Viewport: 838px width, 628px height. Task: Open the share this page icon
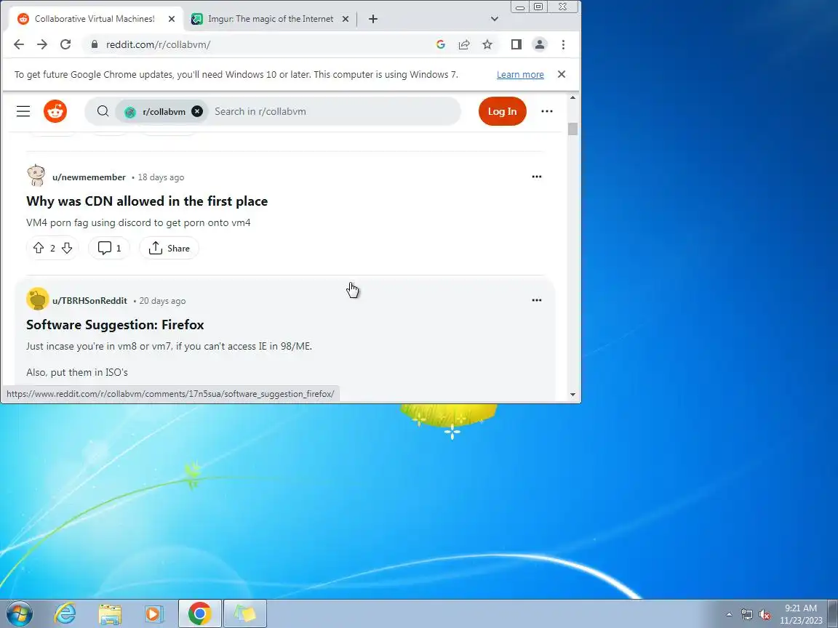click(x=464, y=44)
